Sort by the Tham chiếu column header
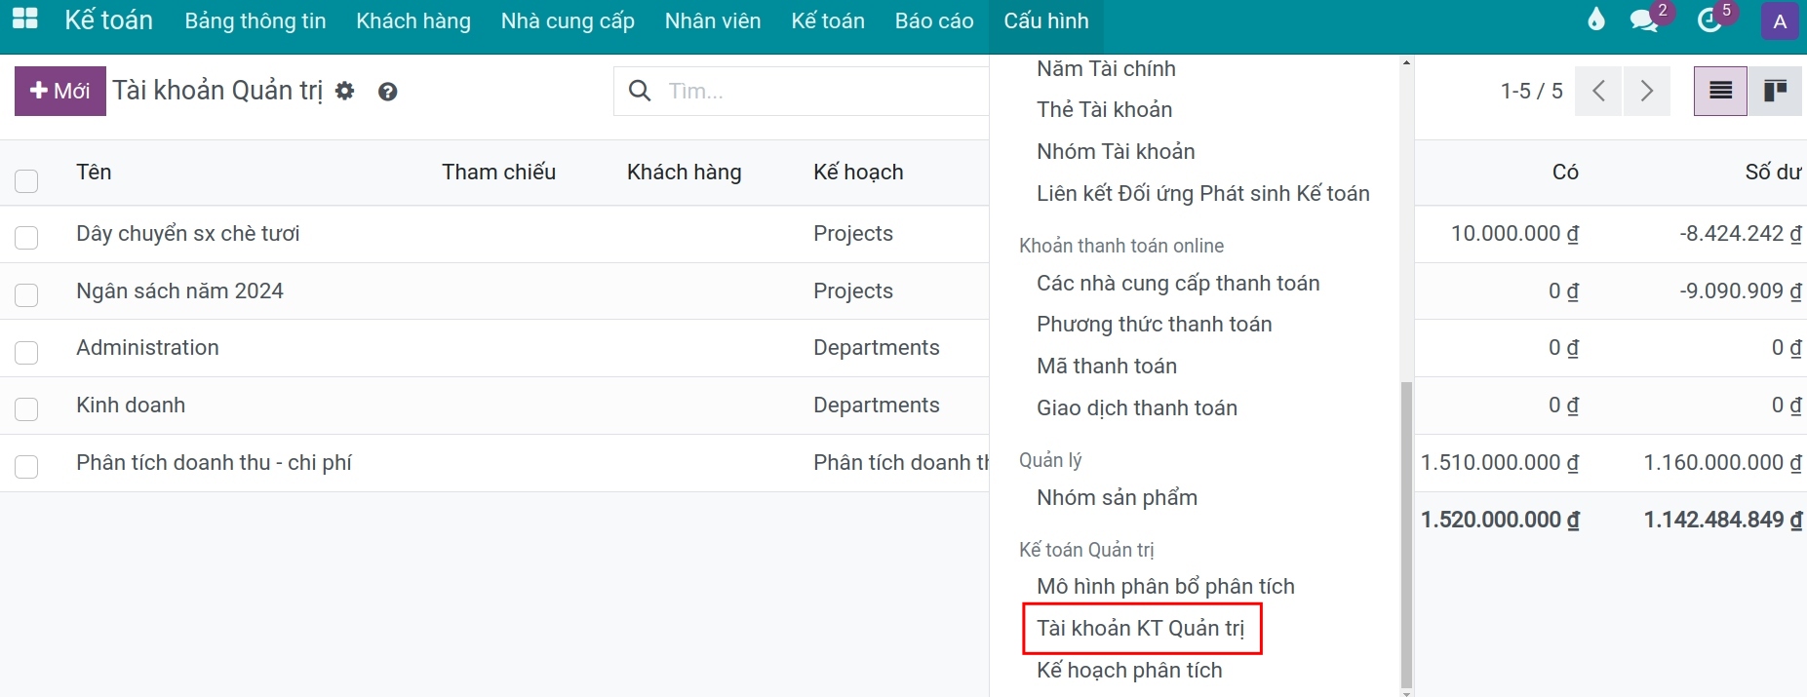This screenshot has width=1807, height=697. coord(498,172)
